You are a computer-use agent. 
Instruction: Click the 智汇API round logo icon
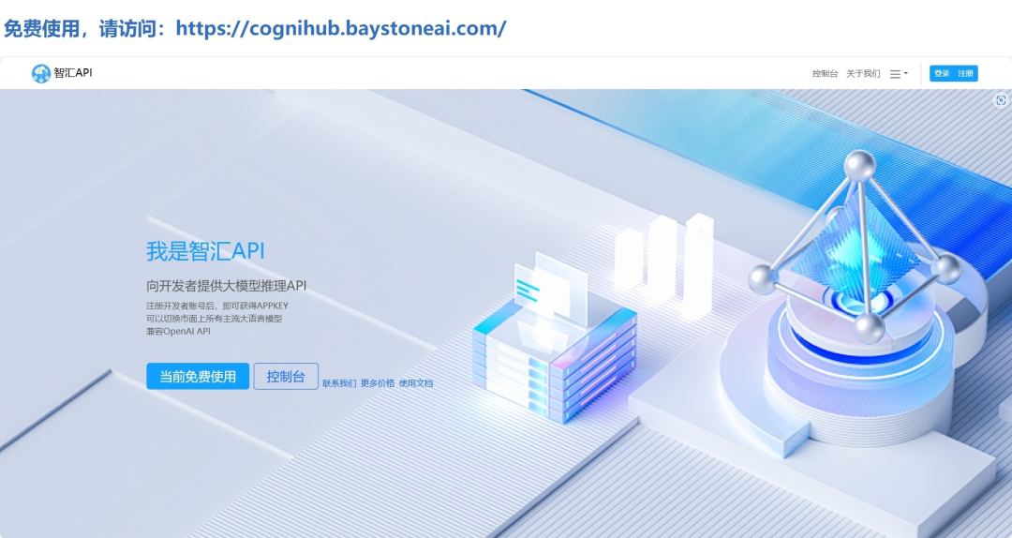(x=40, y=74)
